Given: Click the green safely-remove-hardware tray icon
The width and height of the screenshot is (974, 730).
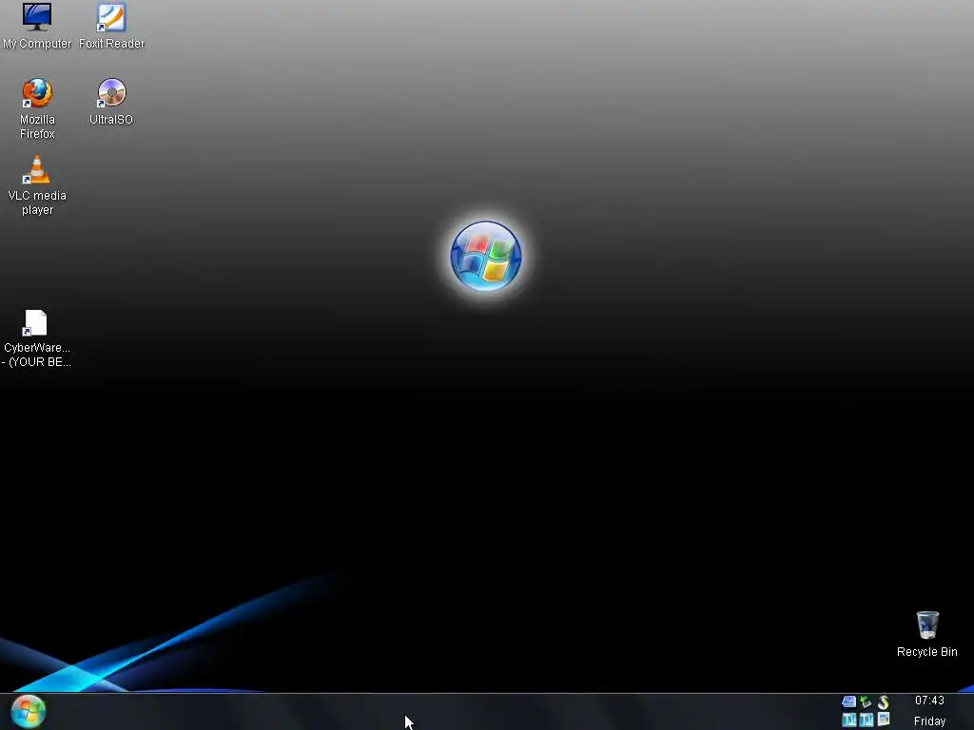Looking at the screenshot, I should pos(866,702).
